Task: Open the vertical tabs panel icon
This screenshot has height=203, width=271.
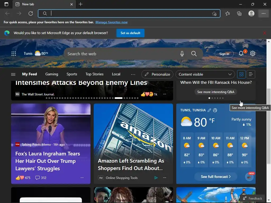Action: point(6,4)
